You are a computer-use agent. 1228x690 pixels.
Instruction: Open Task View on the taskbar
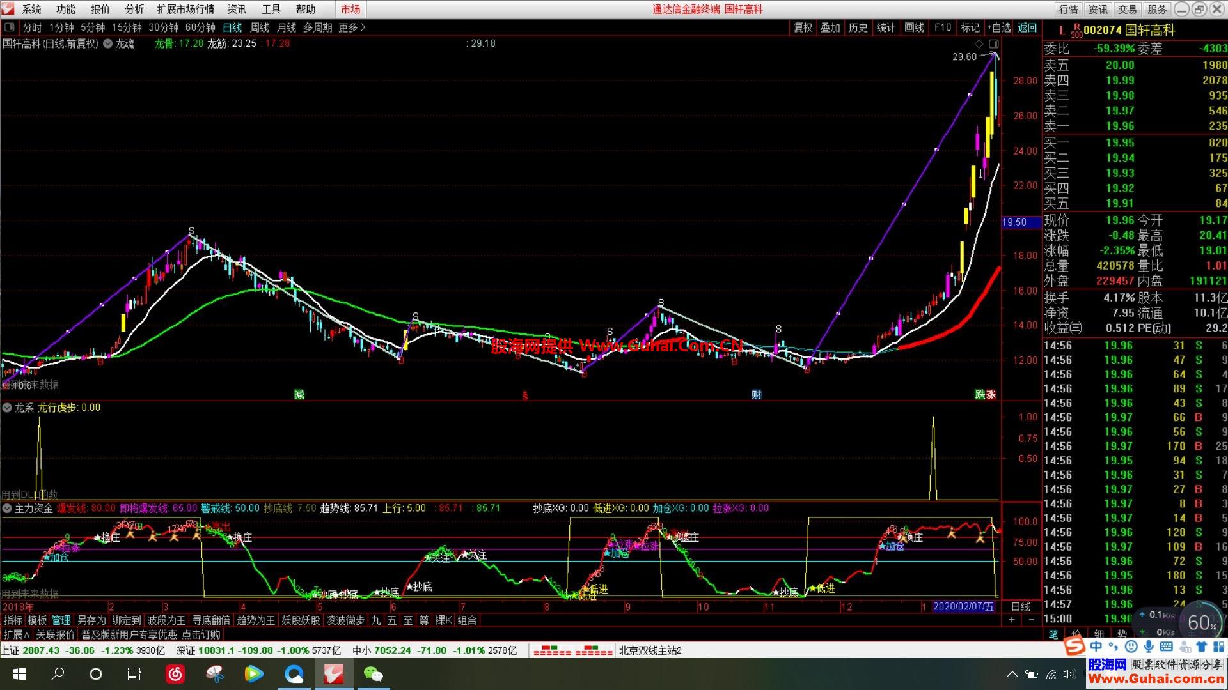pos(134,674)
